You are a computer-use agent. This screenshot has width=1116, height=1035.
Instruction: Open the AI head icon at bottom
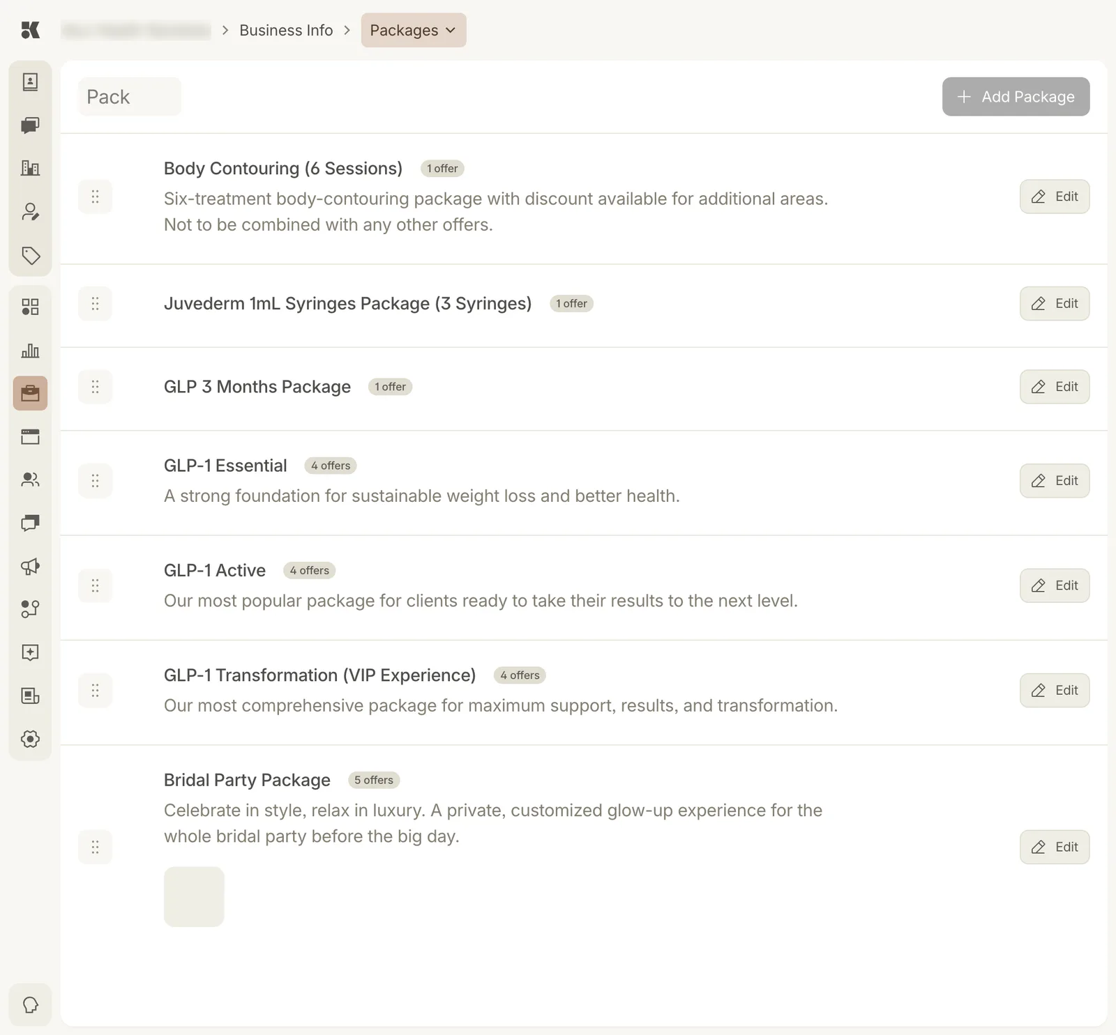point(30,1005)
